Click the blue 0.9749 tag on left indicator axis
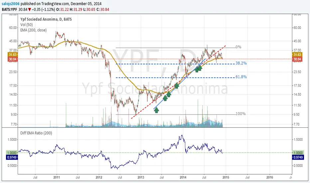This screenshot has height=183, width=310. 12,157
